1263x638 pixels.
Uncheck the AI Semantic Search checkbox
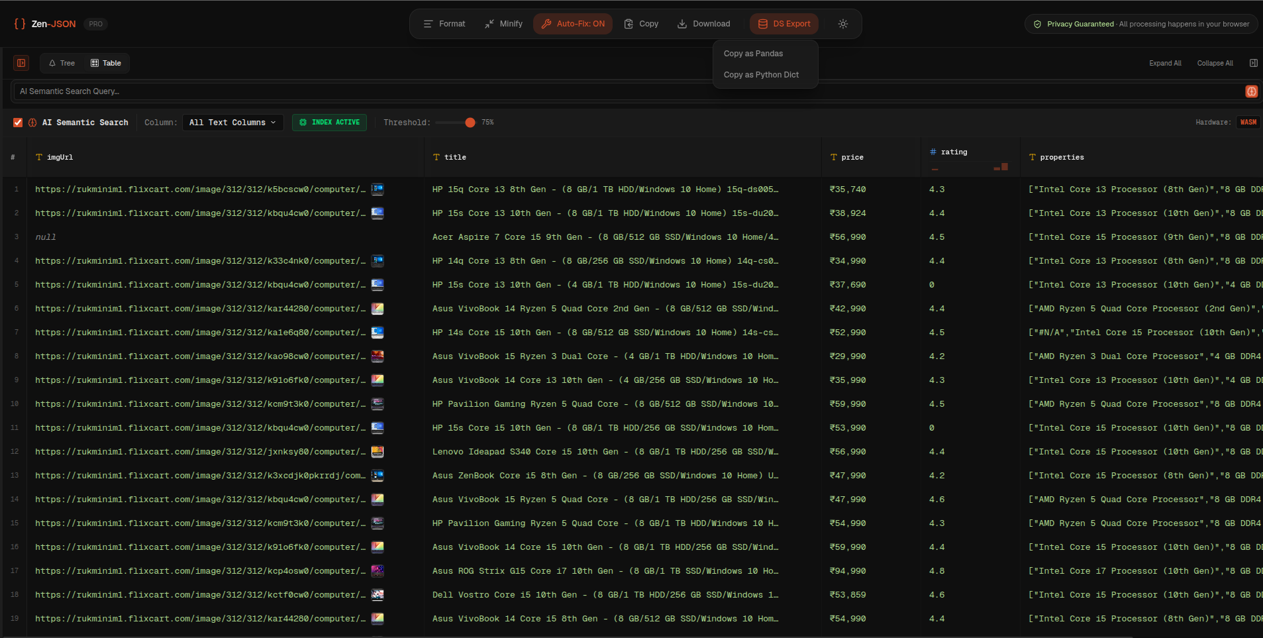pos(18,123)
